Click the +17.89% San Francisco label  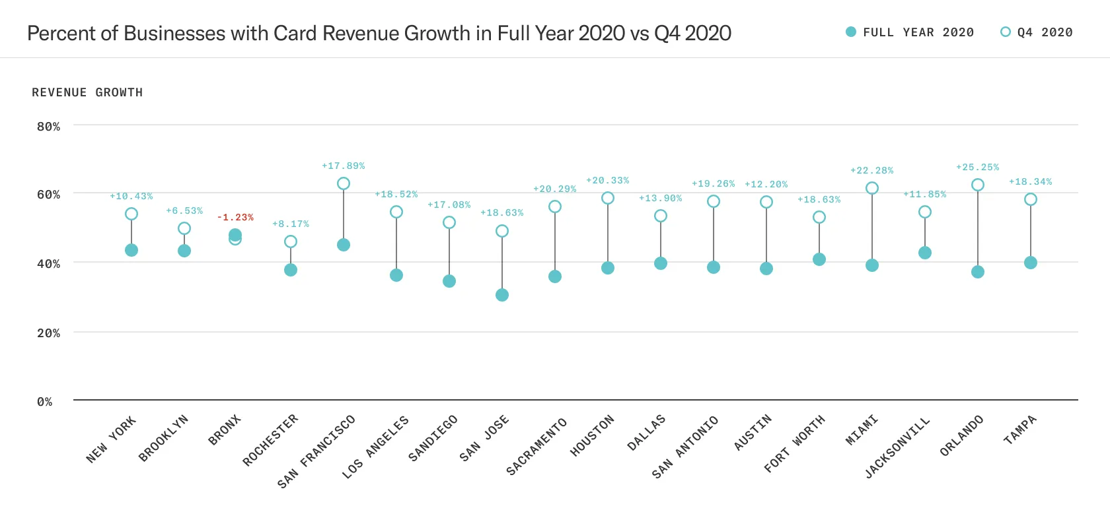(x=344, y=166)
